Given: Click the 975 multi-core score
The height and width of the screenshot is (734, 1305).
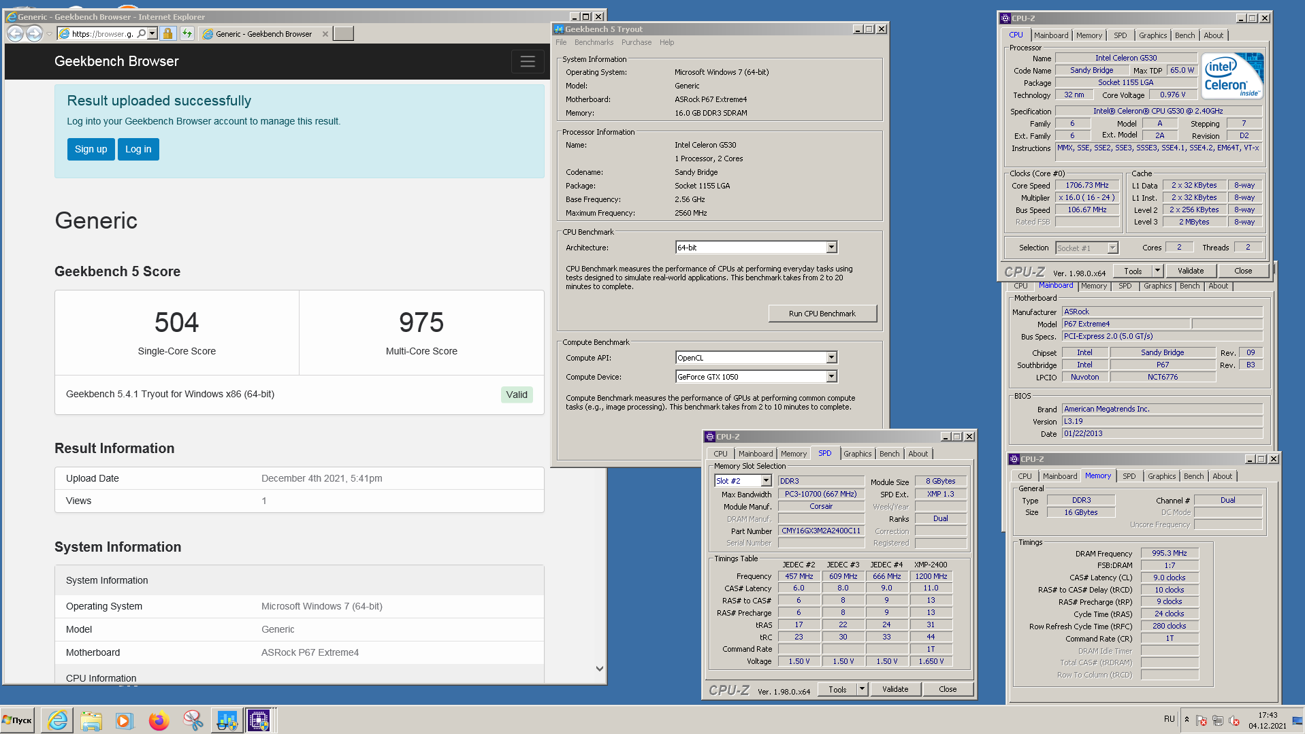Looking at the screenshot, I should coord(421,322).
